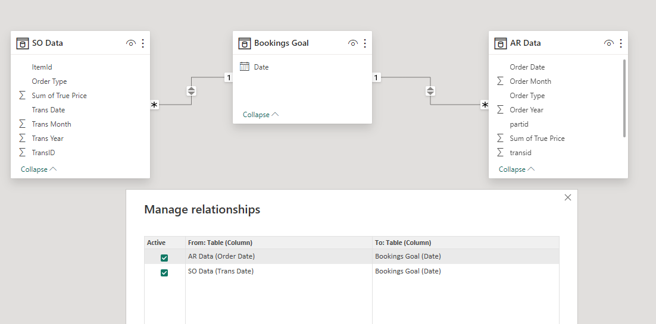The height and width of the screenshot is (324, 656).
Task: Collapse the AR Data table card
Action: 517,169
